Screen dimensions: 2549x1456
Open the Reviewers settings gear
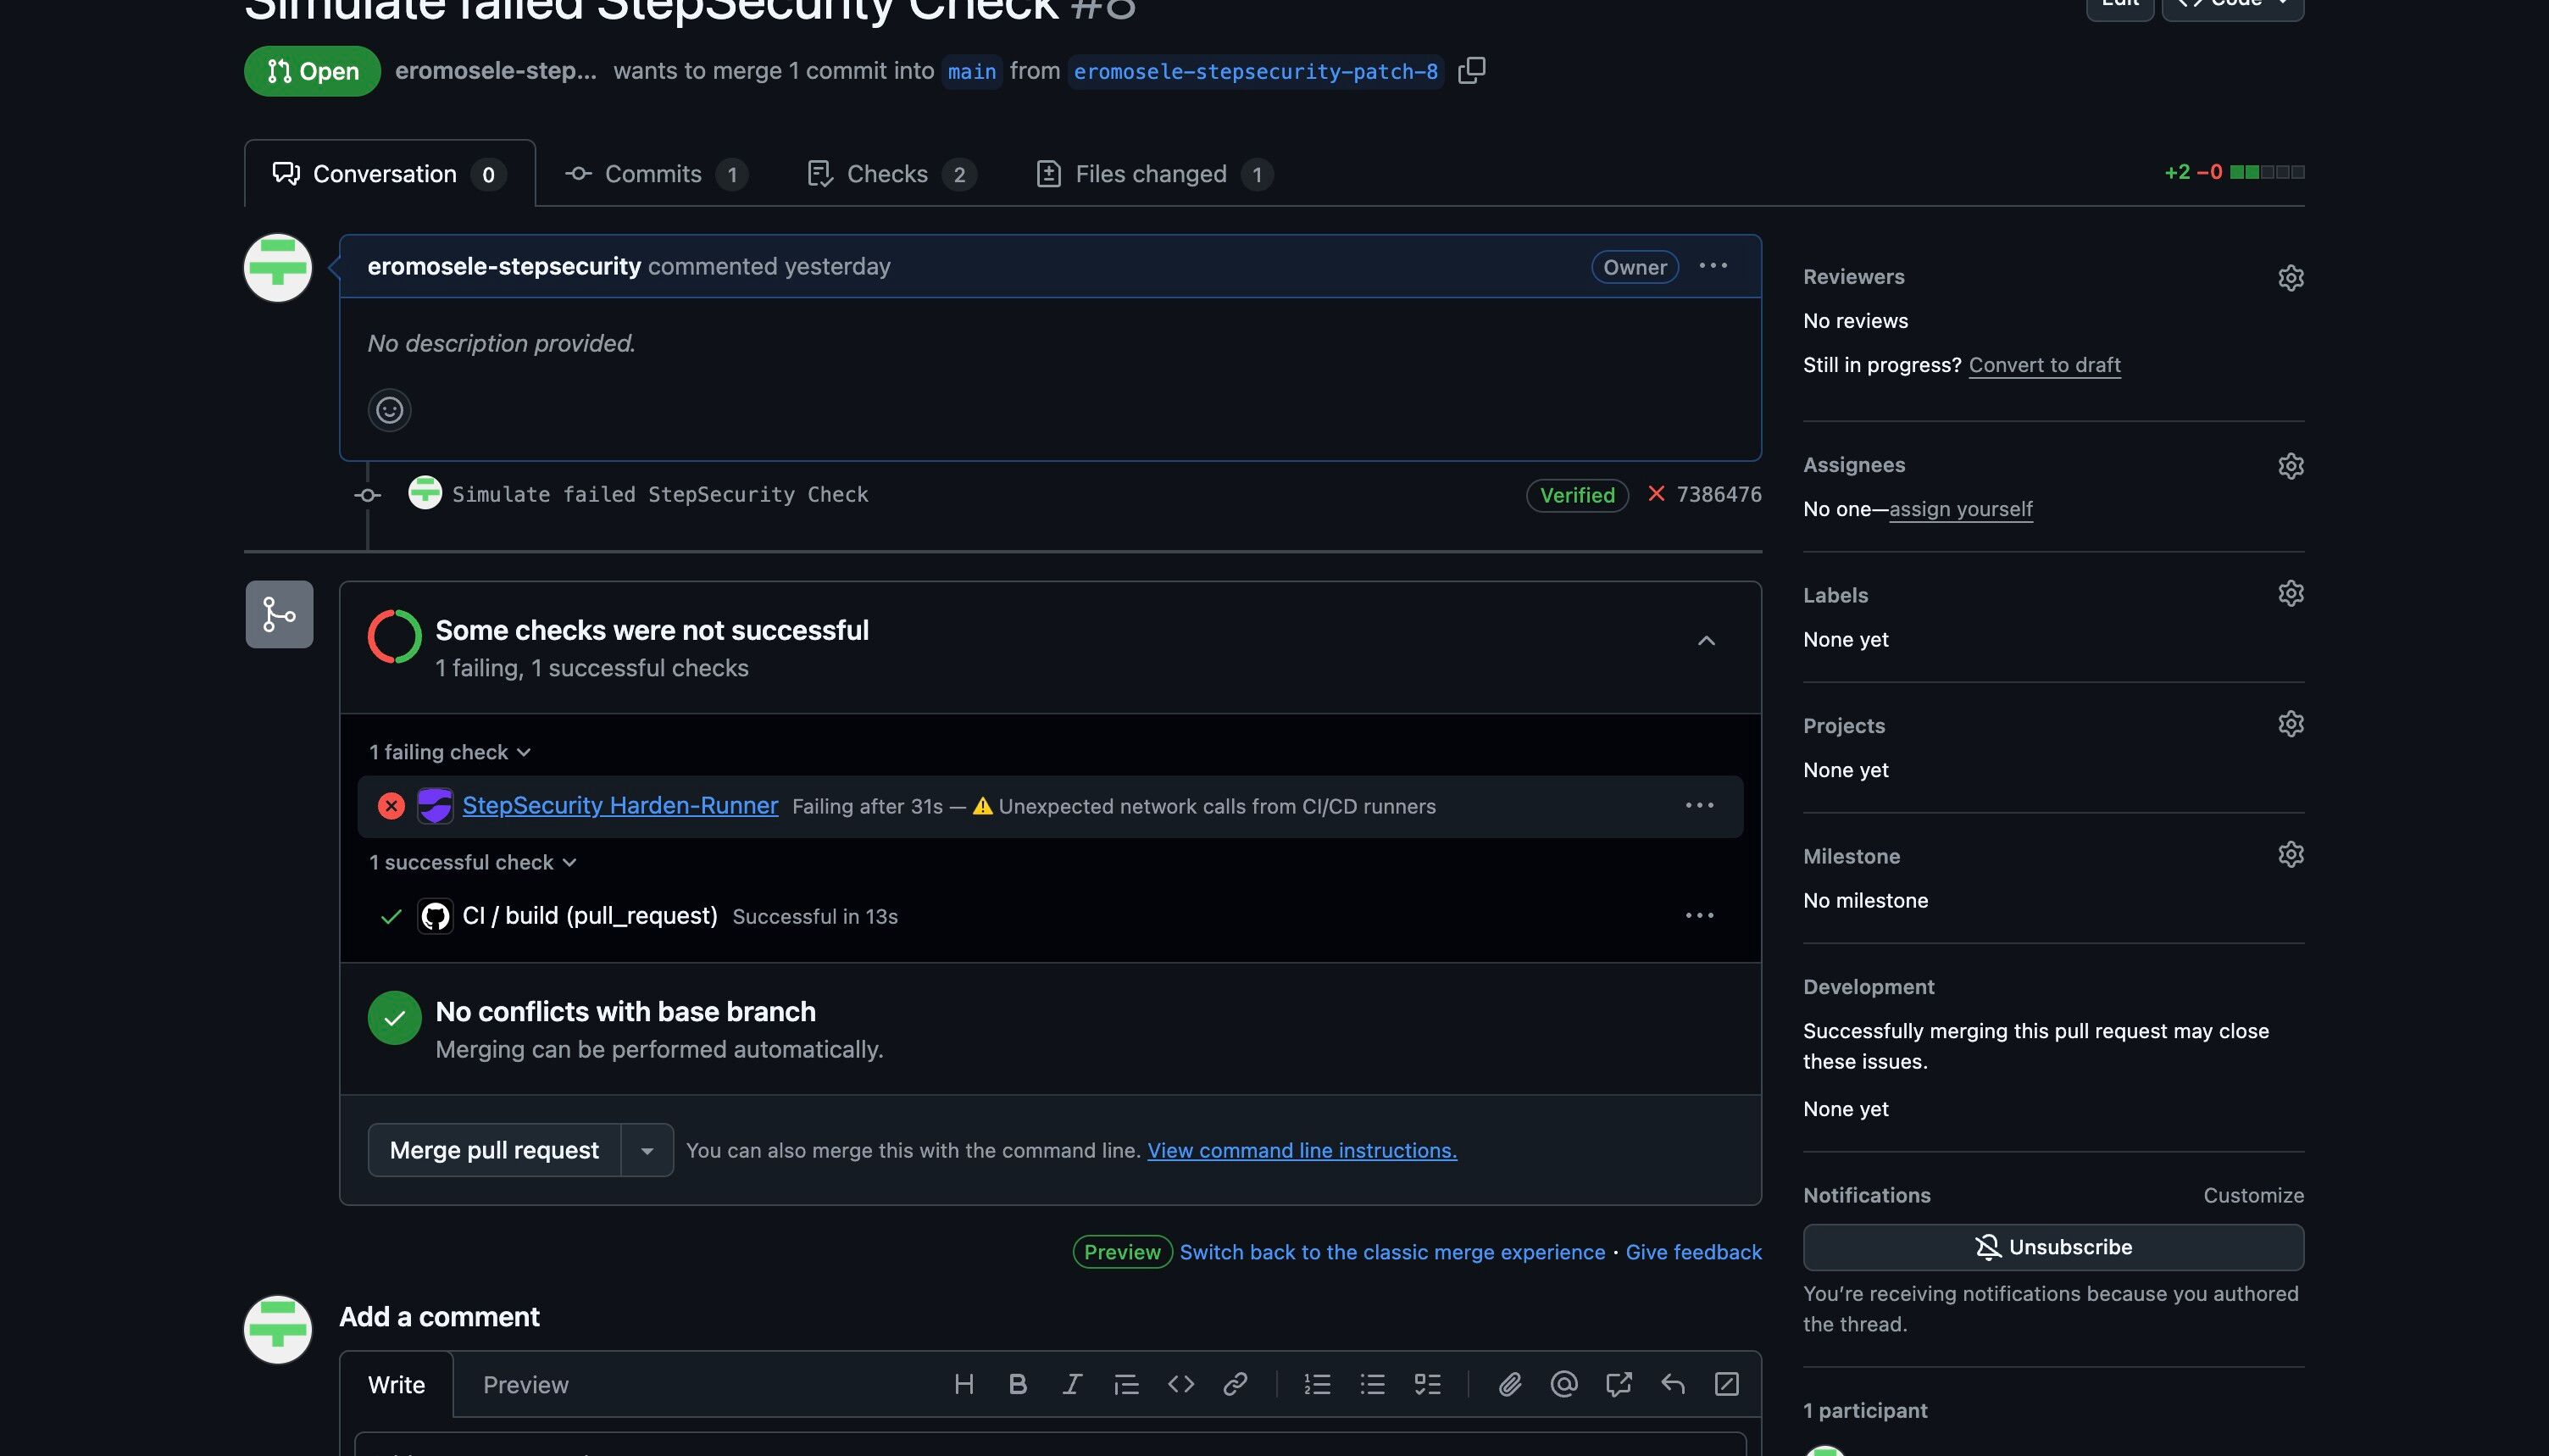2290,278
